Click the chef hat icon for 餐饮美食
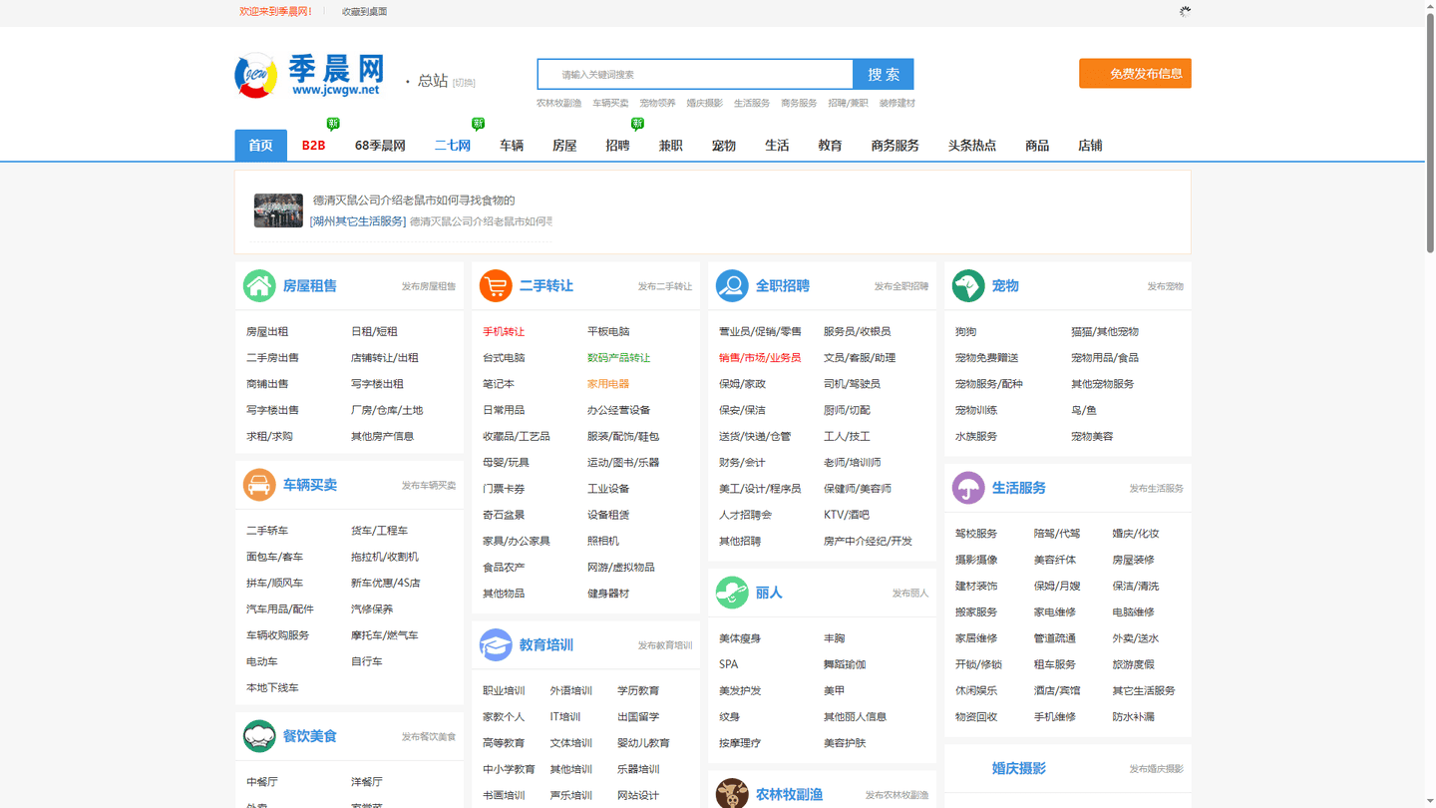 (259, 736)
